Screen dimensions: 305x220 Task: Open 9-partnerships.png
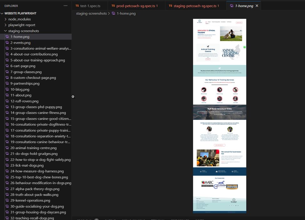click(36, 83)
